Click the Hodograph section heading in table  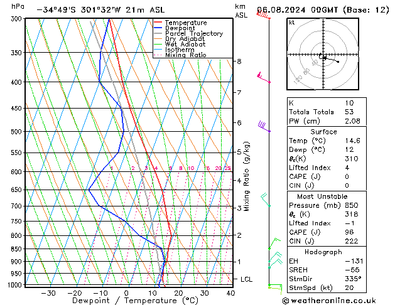tap(323, 251)
